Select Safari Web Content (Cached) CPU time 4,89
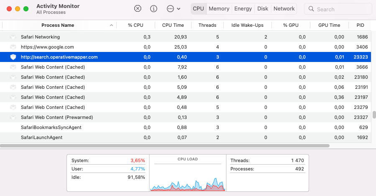This screenshot has height=196, width=376. [186, 97]
